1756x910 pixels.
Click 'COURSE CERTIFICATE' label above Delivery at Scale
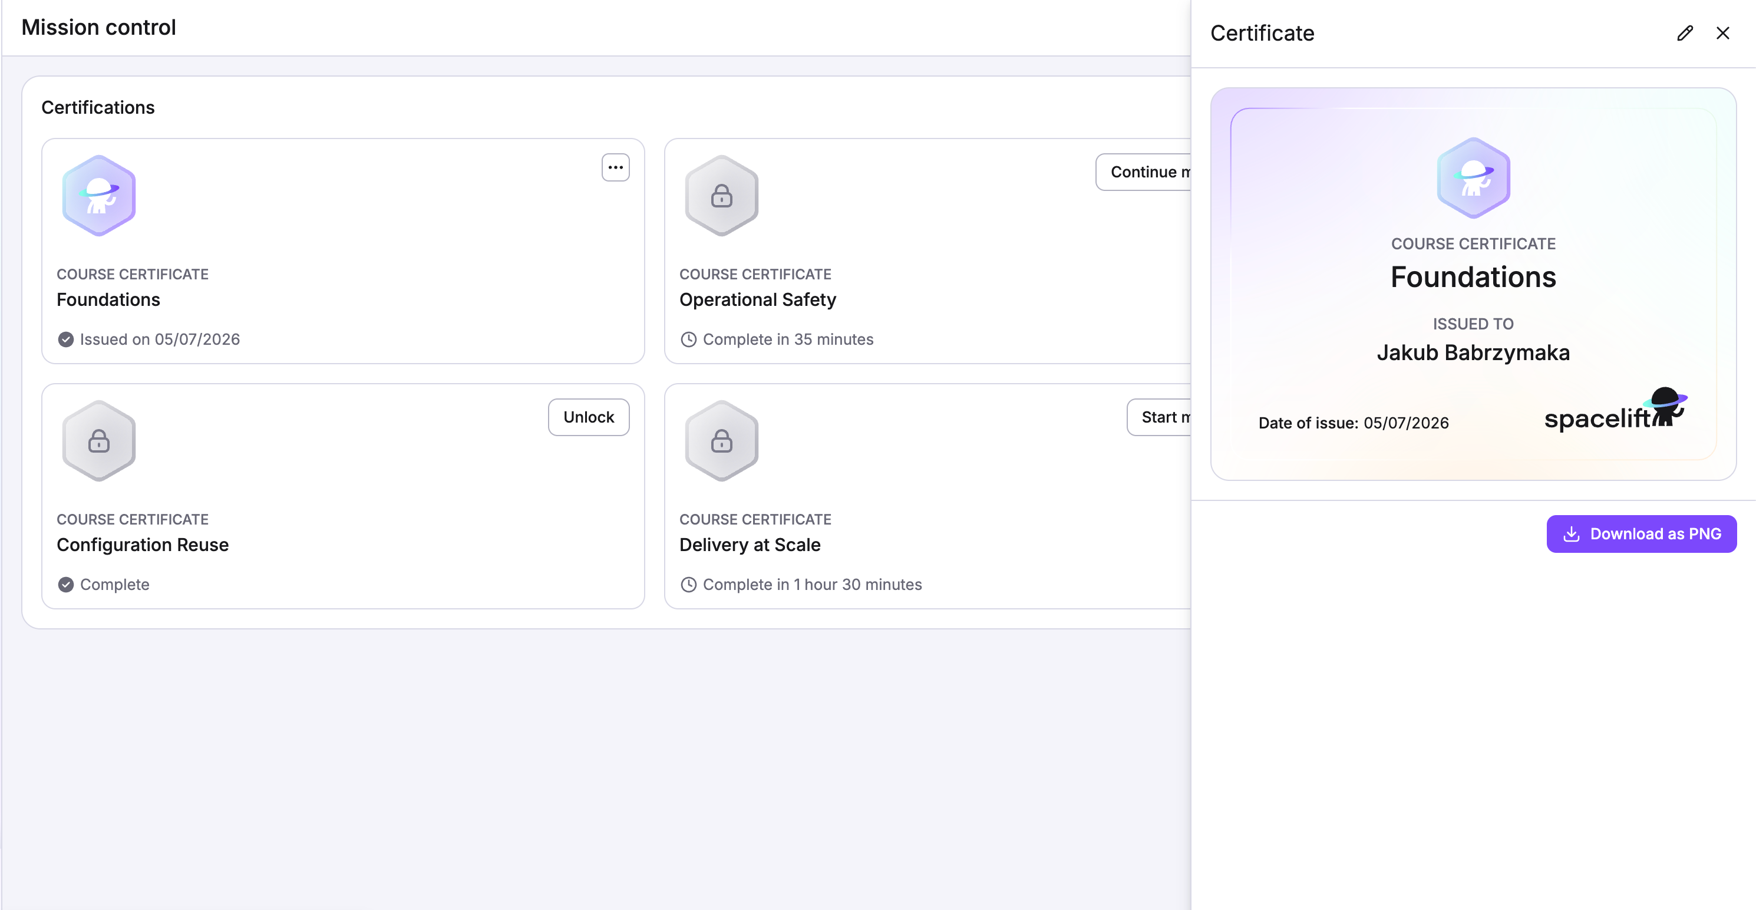tap(755, 520)
